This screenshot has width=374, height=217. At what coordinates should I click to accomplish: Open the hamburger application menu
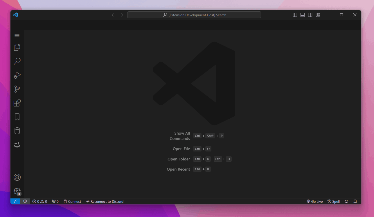(17, 35)
